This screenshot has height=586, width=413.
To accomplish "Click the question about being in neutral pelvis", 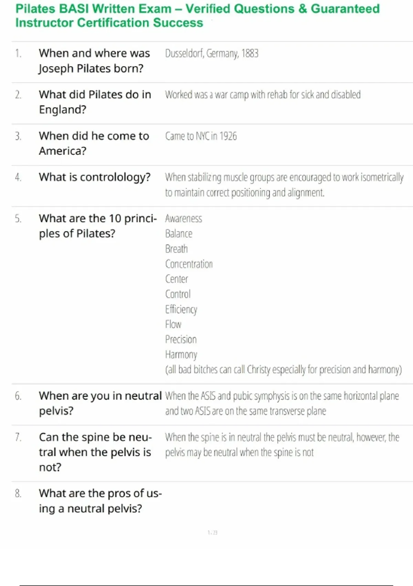I will coord(100,403).
